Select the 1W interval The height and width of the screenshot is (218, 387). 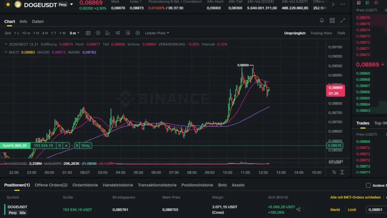(x=62, y=33)
